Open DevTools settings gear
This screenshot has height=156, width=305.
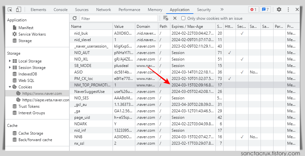[279, 9]
